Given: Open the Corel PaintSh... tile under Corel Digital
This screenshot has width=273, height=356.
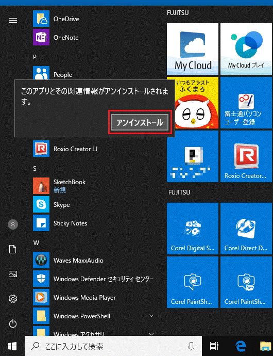Looking at the screenshot, I should [x=193, y=282].
